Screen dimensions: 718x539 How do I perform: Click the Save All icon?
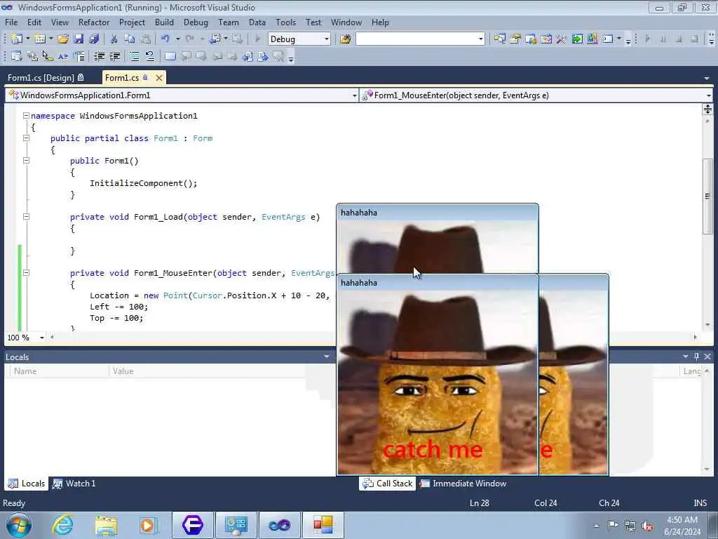(94, 39)
